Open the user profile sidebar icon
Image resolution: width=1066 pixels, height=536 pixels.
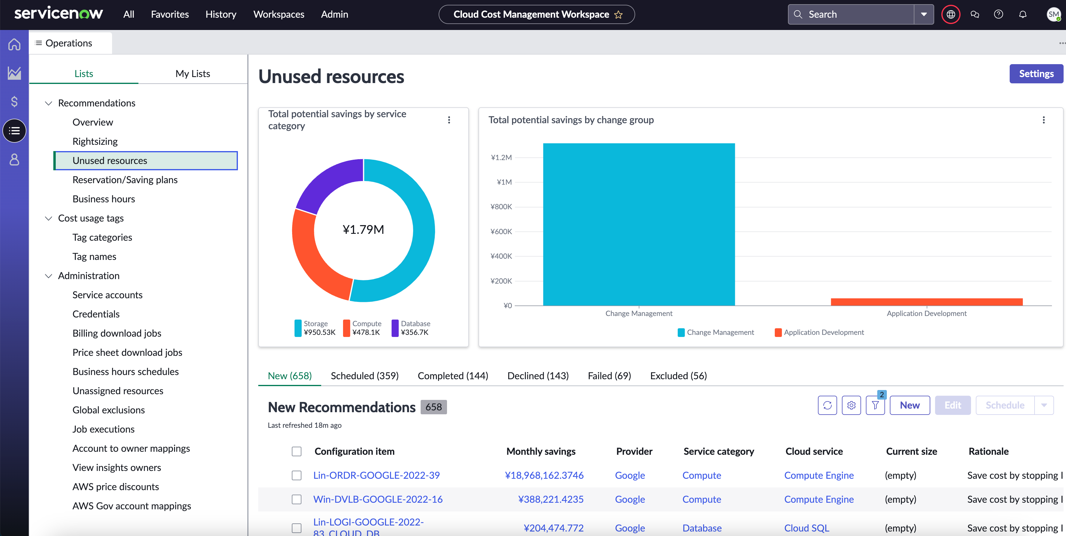tap(14, 159)
